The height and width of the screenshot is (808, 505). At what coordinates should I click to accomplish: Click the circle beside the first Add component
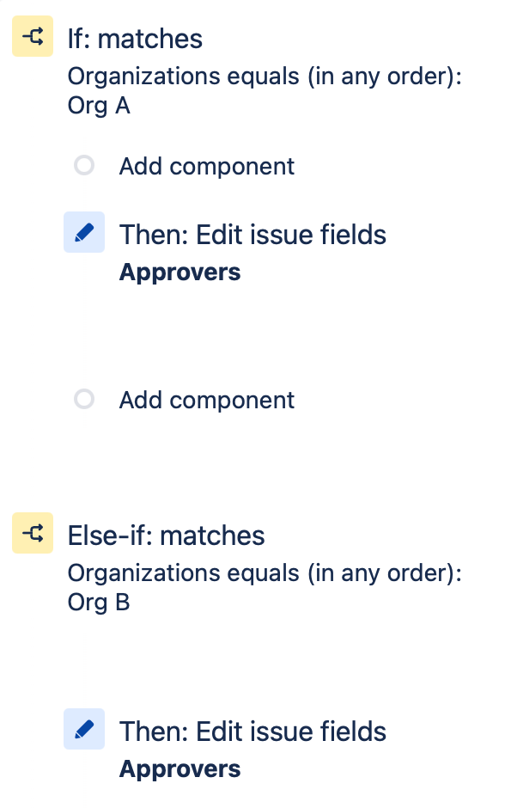tap(83, 165)
